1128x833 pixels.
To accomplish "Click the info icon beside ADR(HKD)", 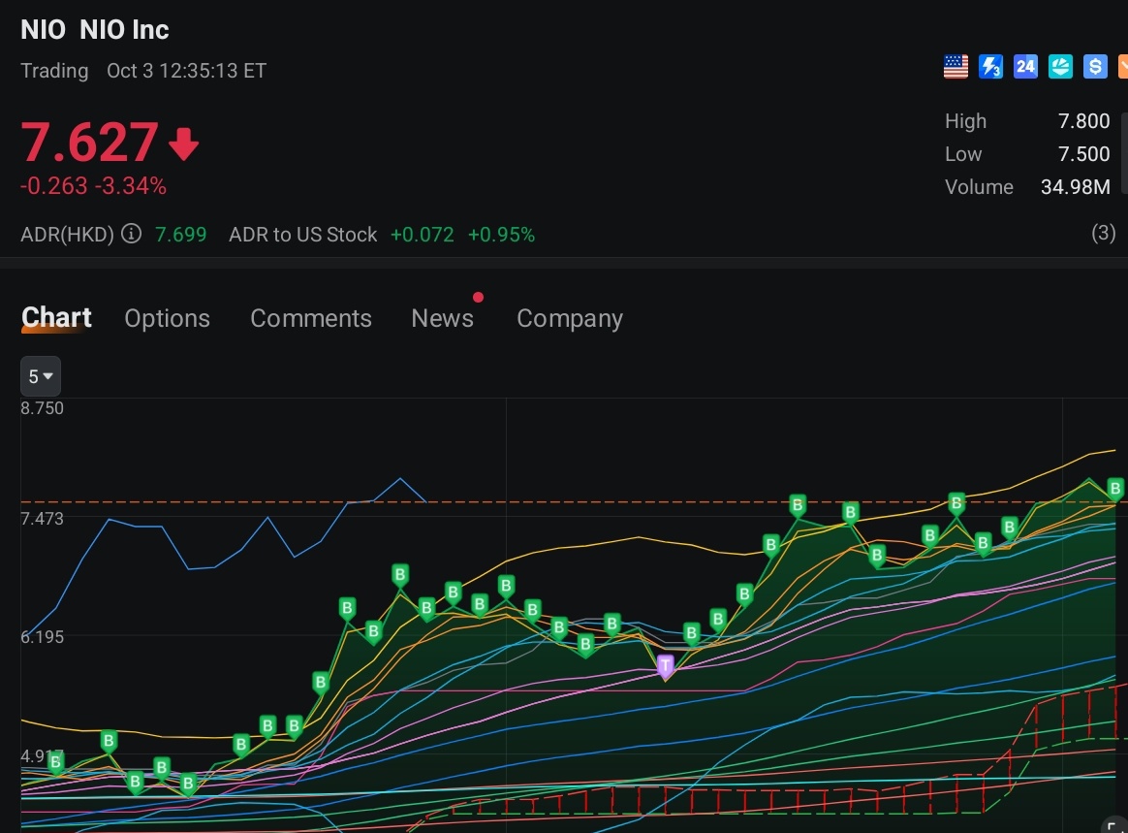I will pyautogui.click(x=132, y=235).
